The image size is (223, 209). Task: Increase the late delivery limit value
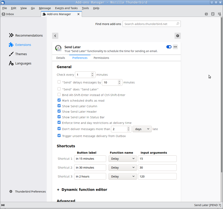point(128,128)
